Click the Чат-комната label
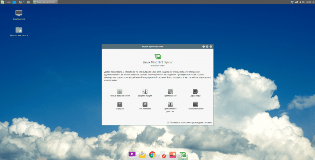The height and width of the screenshot is (160, 315). tap(145, 109)
